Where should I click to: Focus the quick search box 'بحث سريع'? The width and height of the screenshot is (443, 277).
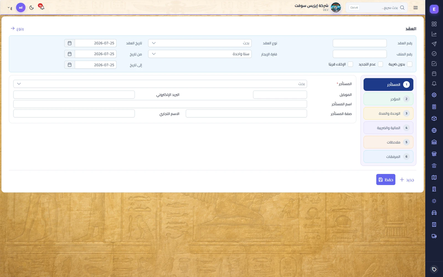coord(377,8)
